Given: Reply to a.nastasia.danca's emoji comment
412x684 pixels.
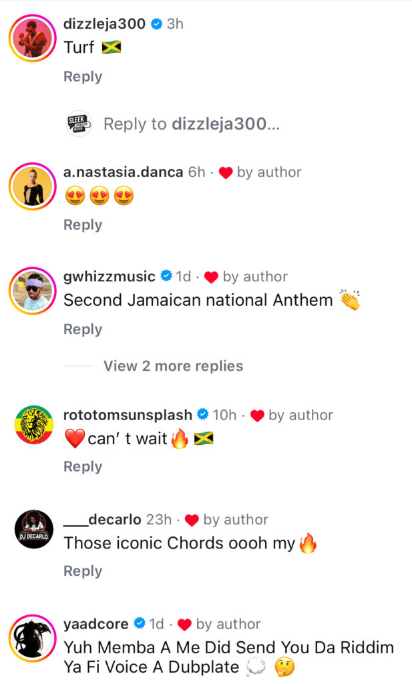Looking at the screenshot, I should 82,225.
